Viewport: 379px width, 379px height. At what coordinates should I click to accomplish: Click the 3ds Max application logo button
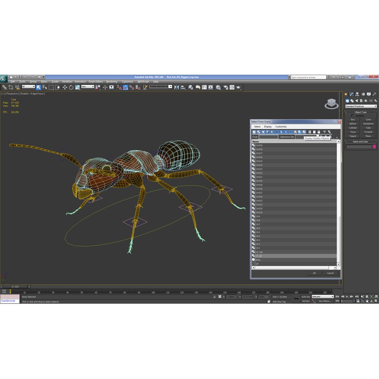pos(4,79)
